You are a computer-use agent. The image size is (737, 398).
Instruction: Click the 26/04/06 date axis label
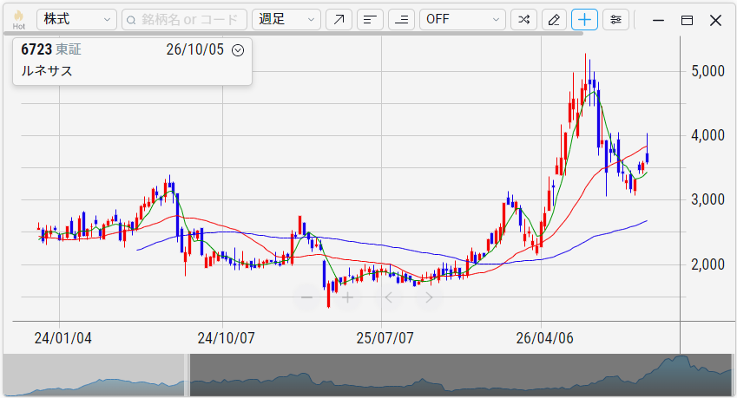[545, 338]
